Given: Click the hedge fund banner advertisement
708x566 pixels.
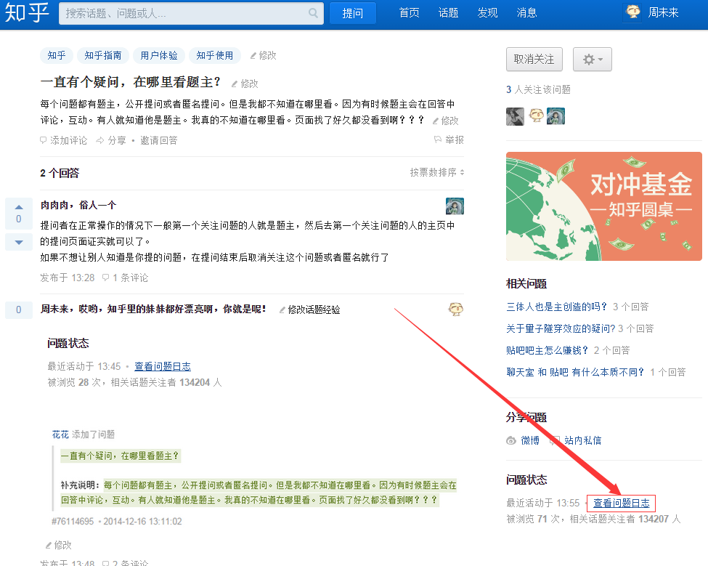Looking at the screenshot, I should [604, 206].
